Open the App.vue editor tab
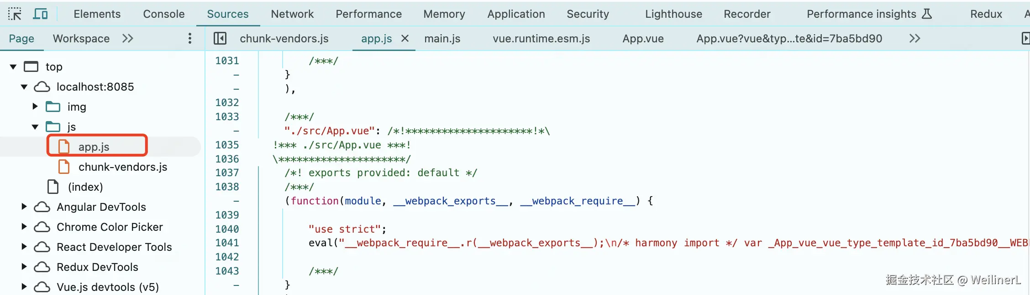This screenshot has height=295, width=1030. pyautogui.click(x=643, y=38)
